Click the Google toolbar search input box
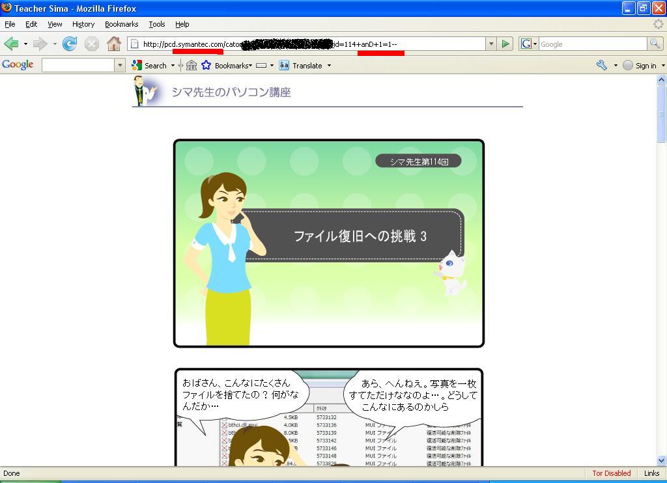This screenshot has width=667, height=483. tap(78, 65)
